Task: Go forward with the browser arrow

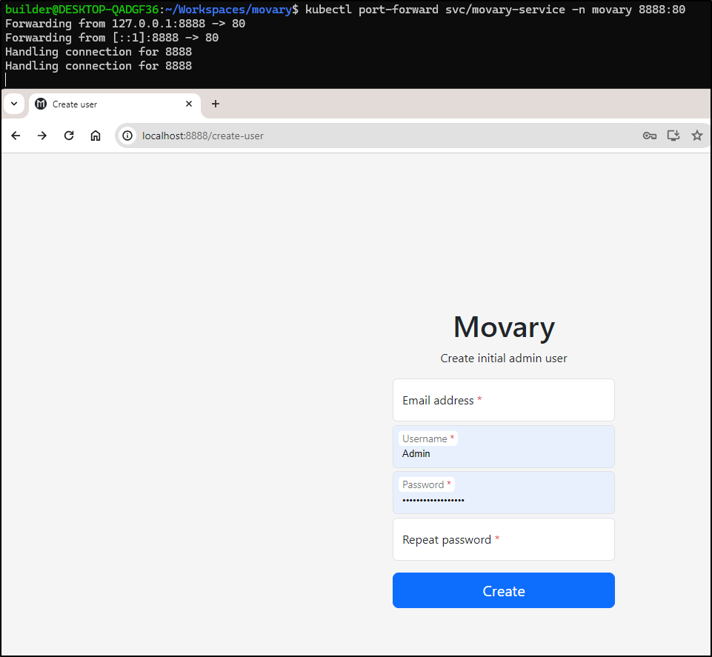Action: coord(42,136)
